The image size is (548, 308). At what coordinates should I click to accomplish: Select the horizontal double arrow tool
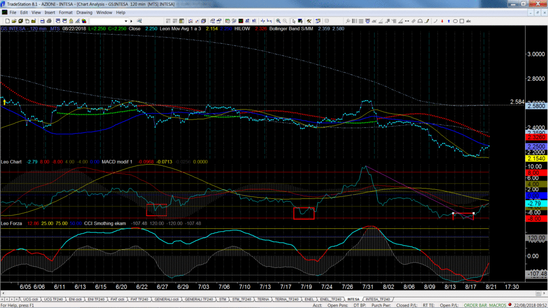pyautogui.click(x=407, y=21)
